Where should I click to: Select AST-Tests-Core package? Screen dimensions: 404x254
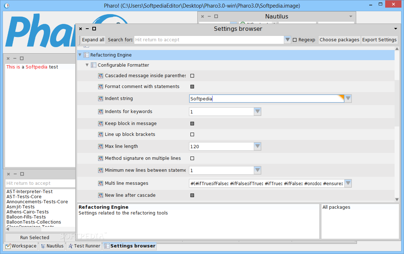coord(24,197)
